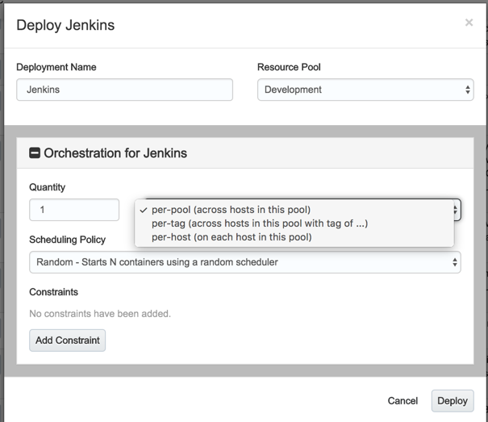This screenshot has width=488, height=422.
Task: Open the Resource Pool dropdown
Action: (365, 90)
